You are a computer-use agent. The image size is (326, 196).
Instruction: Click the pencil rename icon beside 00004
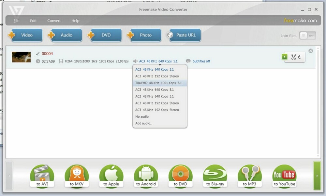click(x=38, y=54)
